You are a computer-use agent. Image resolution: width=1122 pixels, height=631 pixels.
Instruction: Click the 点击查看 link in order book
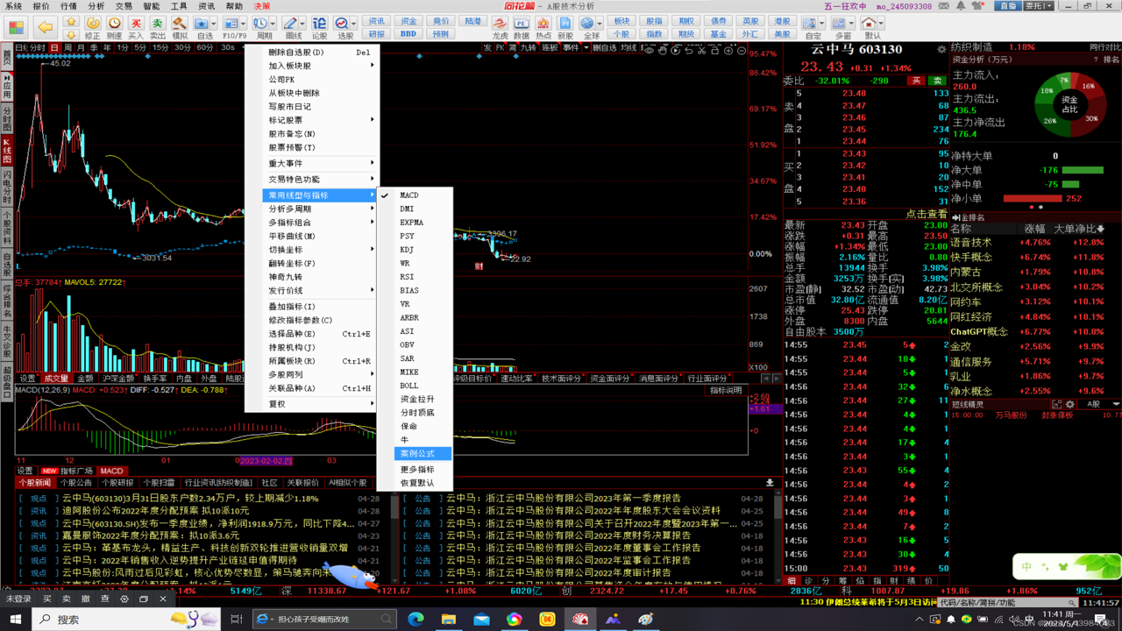(927, 214)
